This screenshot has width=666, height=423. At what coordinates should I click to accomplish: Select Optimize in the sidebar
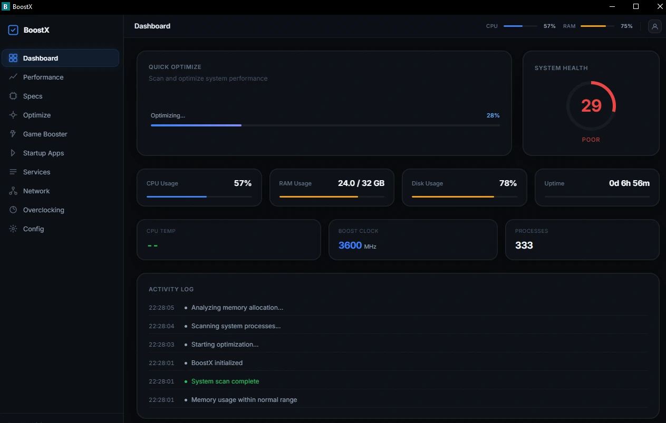(x=60, y=115)
